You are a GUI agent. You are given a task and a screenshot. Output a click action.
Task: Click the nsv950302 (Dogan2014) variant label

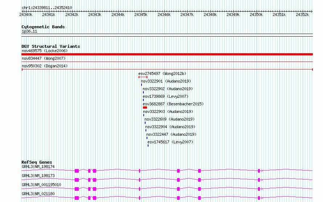tap(45, 66)
